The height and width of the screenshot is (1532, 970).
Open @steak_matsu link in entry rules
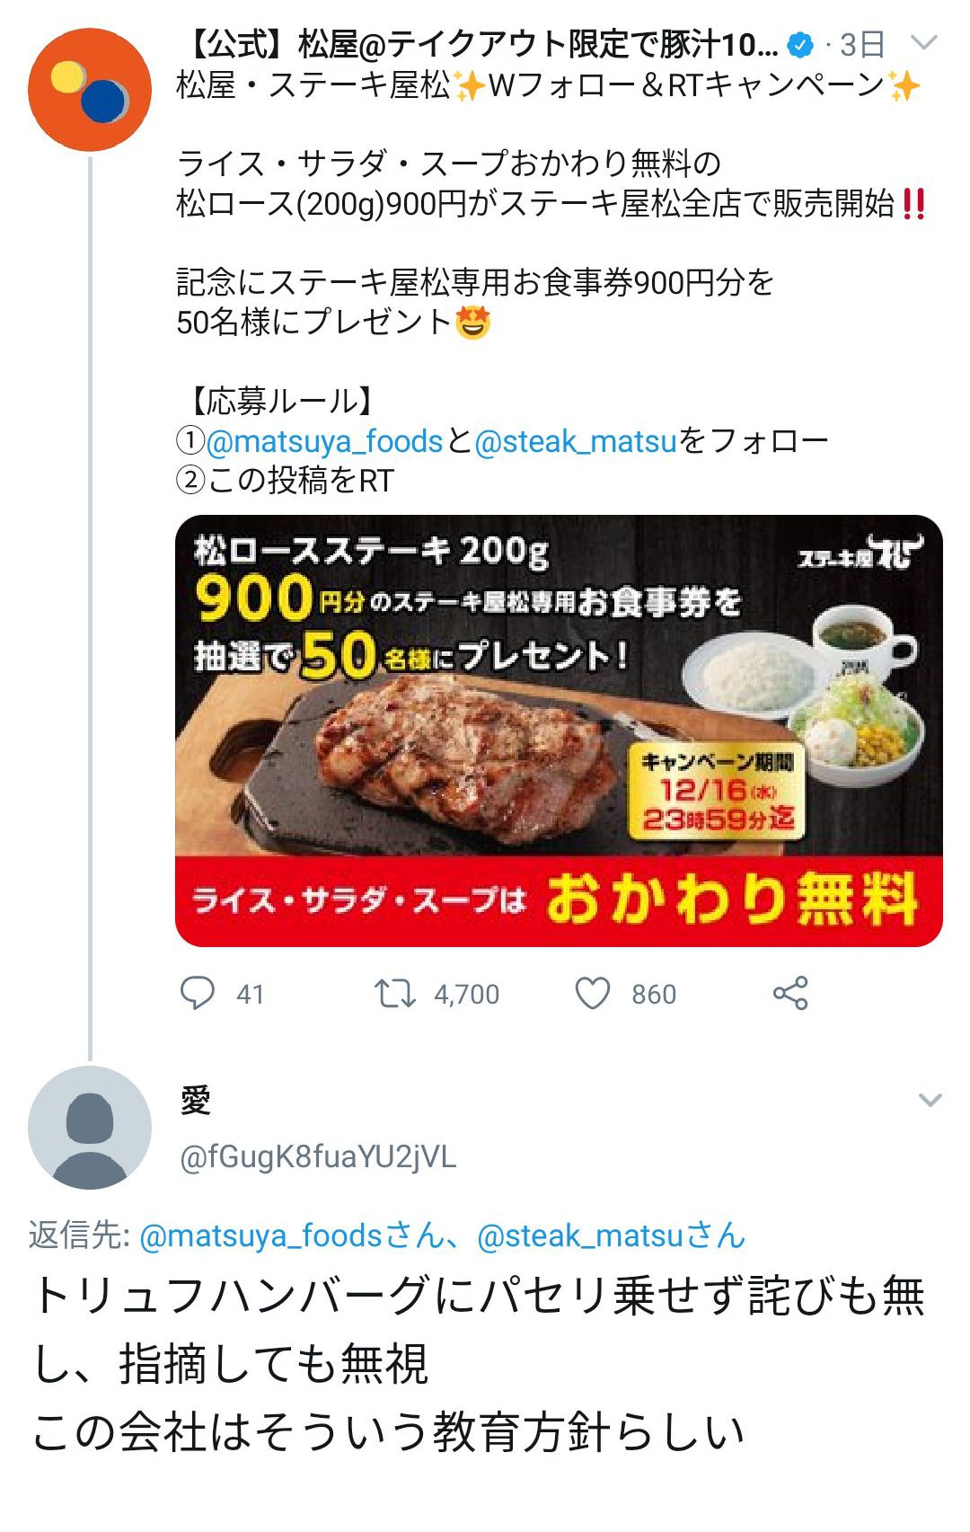[575, 441]
